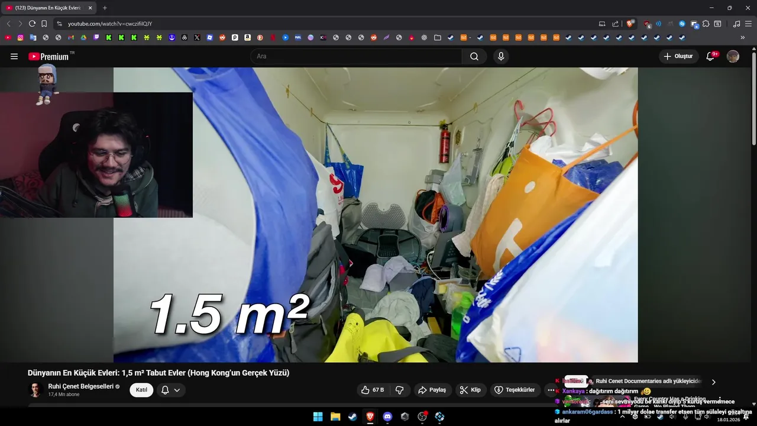Open the Gmail bookmark
This screenshot has height=426, width=757.
click(71, 37)
